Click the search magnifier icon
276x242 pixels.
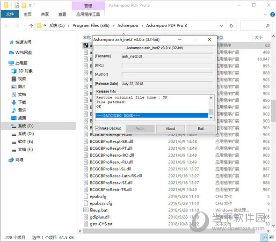pyautogui.click(x=268, y=26)
